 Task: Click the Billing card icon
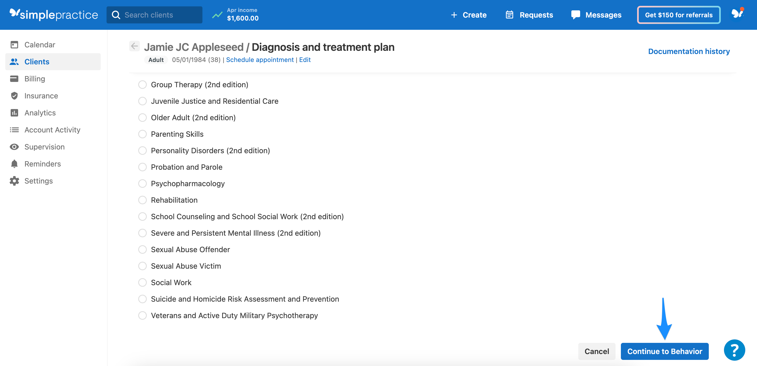pyautogui.click(x=14, y=79)
